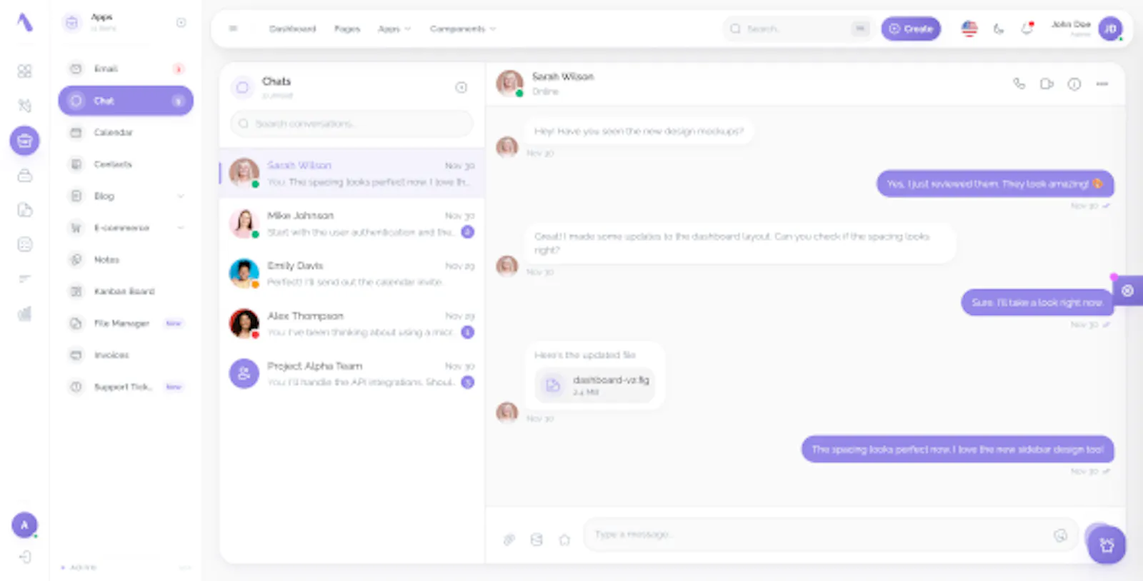Viewport: 1143px width, 581px height.
Task: Click the new chat plus icon
Action: pos(461,87)
